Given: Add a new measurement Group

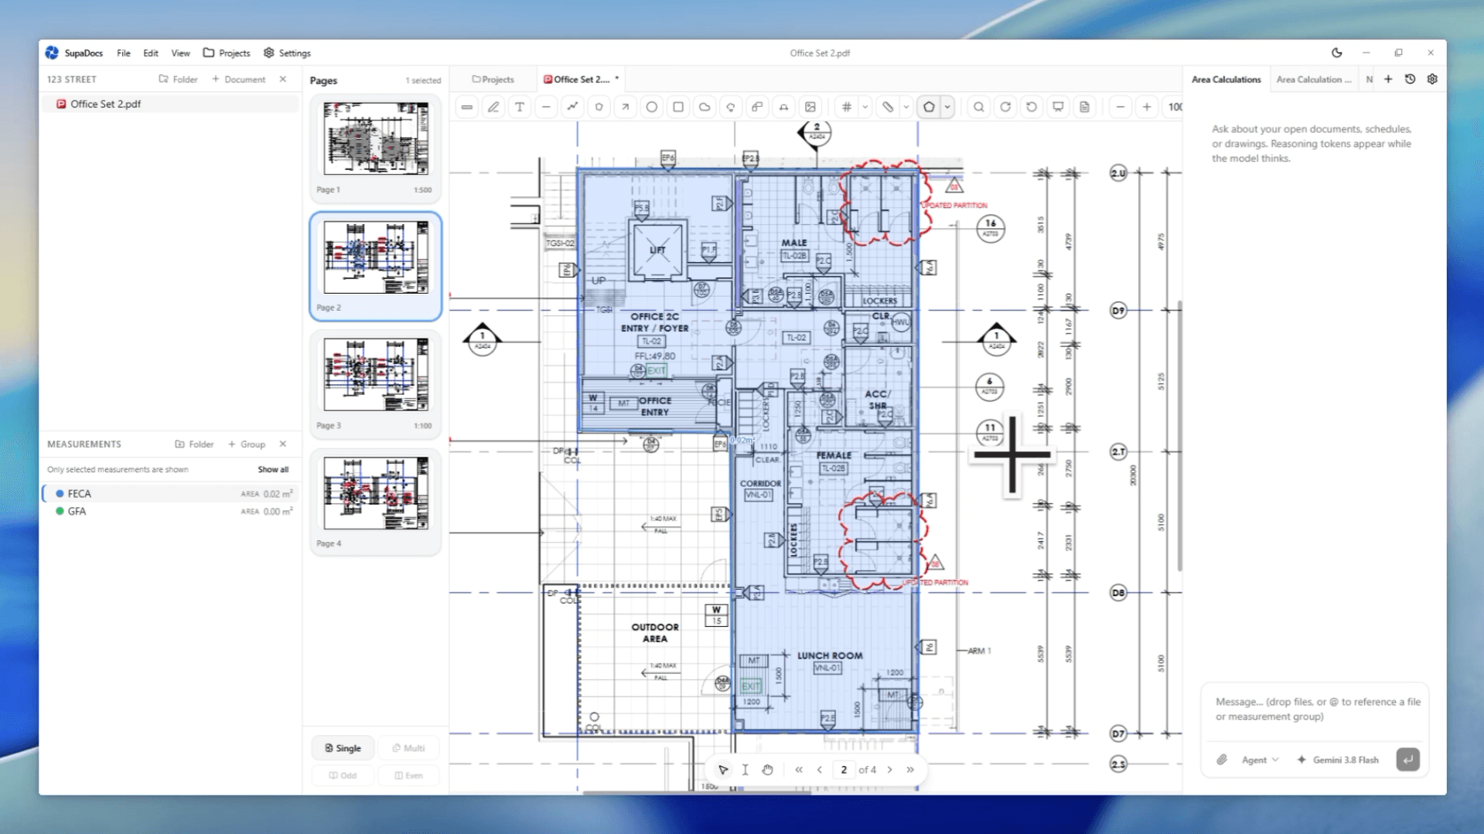Looking at the screenshot, I should (x=247, y=444).
